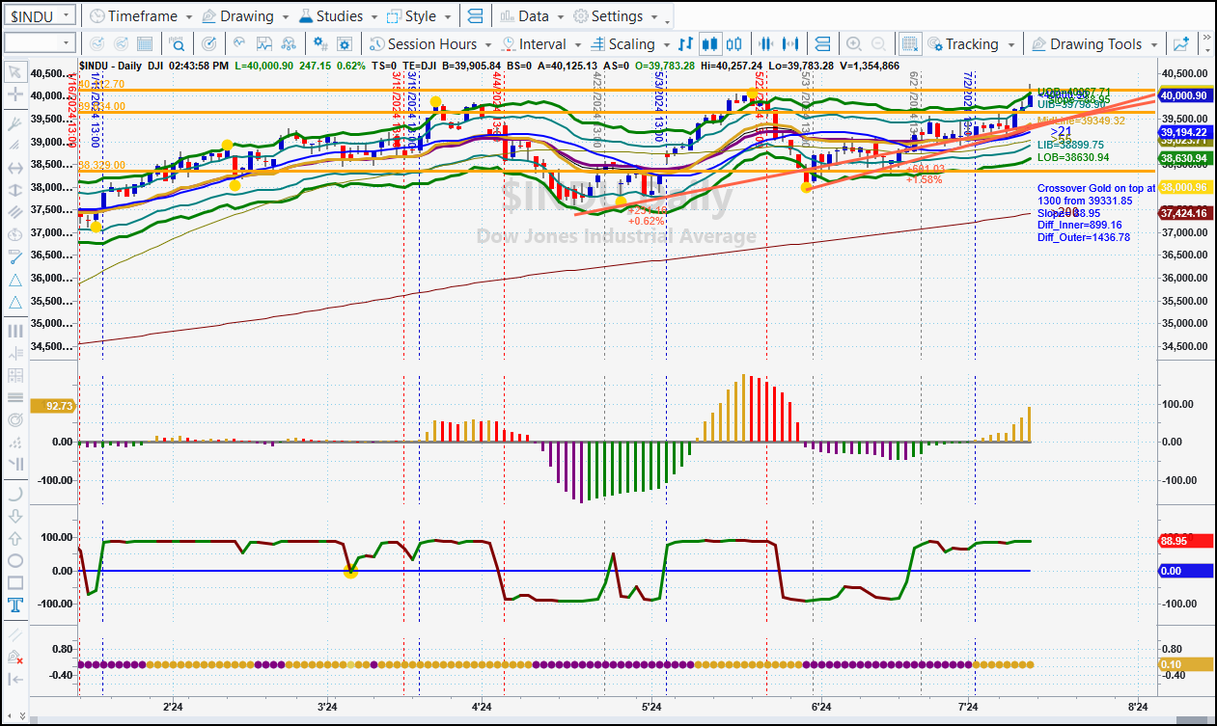Select the up arrow marker tool
The width and height of the screenshot is (1217, 726).
coord(14,538)
